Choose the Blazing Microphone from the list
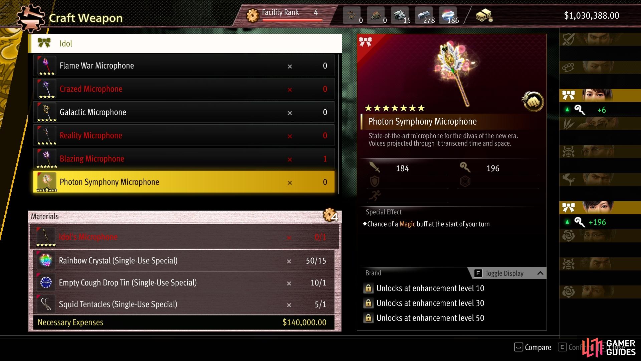The height and width of the screenshot is (361, 641). [184, 159]
